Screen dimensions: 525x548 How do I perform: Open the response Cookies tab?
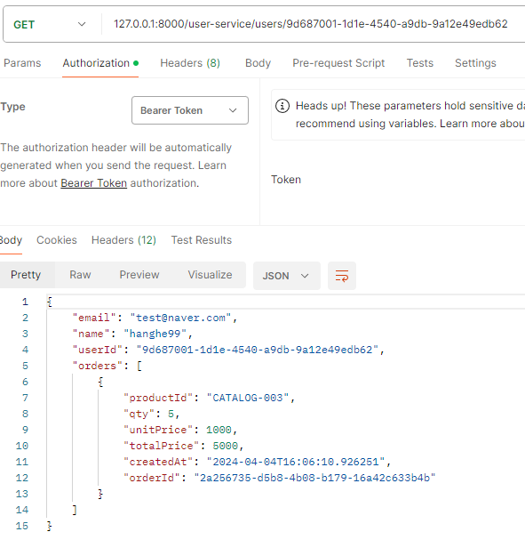pos(57,240)
